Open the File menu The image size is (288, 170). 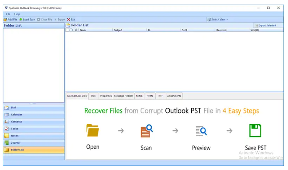(8, 14)
